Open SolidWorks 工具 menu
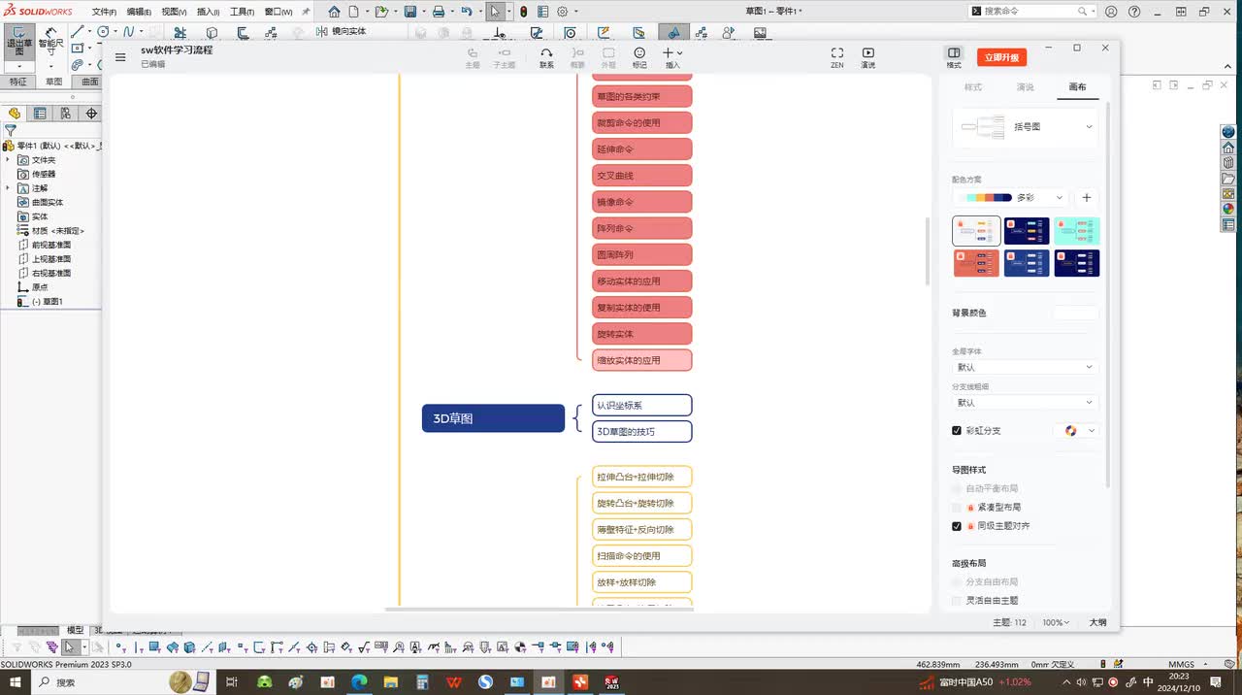Screen dimensions: 1242x695 (242, 12)
